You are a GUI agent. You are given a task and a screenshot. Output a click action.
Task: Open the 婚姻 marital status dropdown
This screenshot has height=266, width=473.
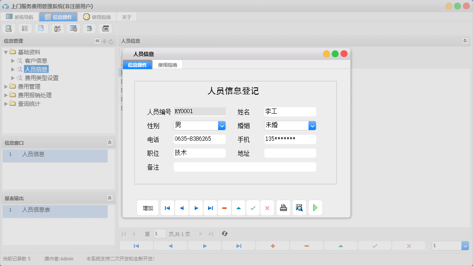point(312,125)
